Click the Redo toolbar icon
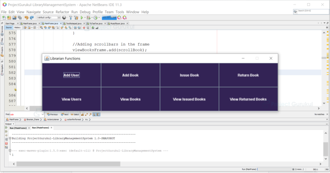The width and height of the screenshot is (330, 173). coord(32,18)
